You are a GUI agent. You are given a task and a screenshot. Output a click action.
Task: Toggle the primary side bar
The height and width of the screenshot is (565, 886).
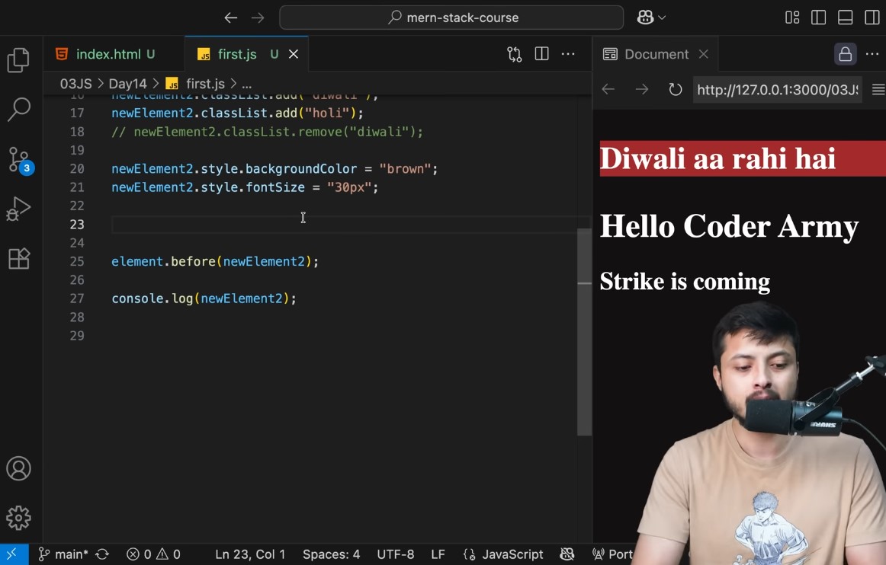[818, 18]
